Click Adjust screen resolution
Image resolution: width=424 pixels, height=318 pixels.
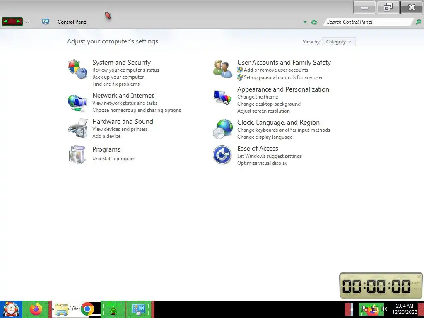click(x=263, y=111)
